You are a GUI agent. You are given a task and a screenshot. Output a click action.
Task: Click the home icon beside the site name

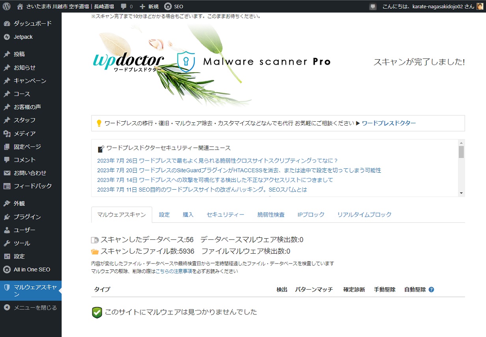tap(20, 6)
